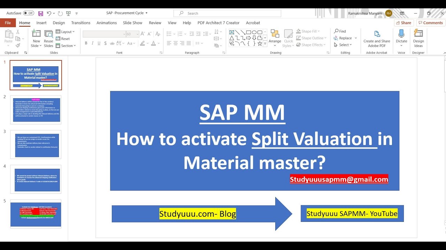Image resolution: width=446 pixels, height=250 pixels.
Task: Click the numbered list icon
Action: point(179,34)
